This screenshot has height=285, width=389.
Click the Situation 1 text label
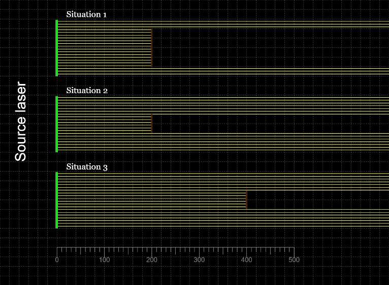[86, 14]
